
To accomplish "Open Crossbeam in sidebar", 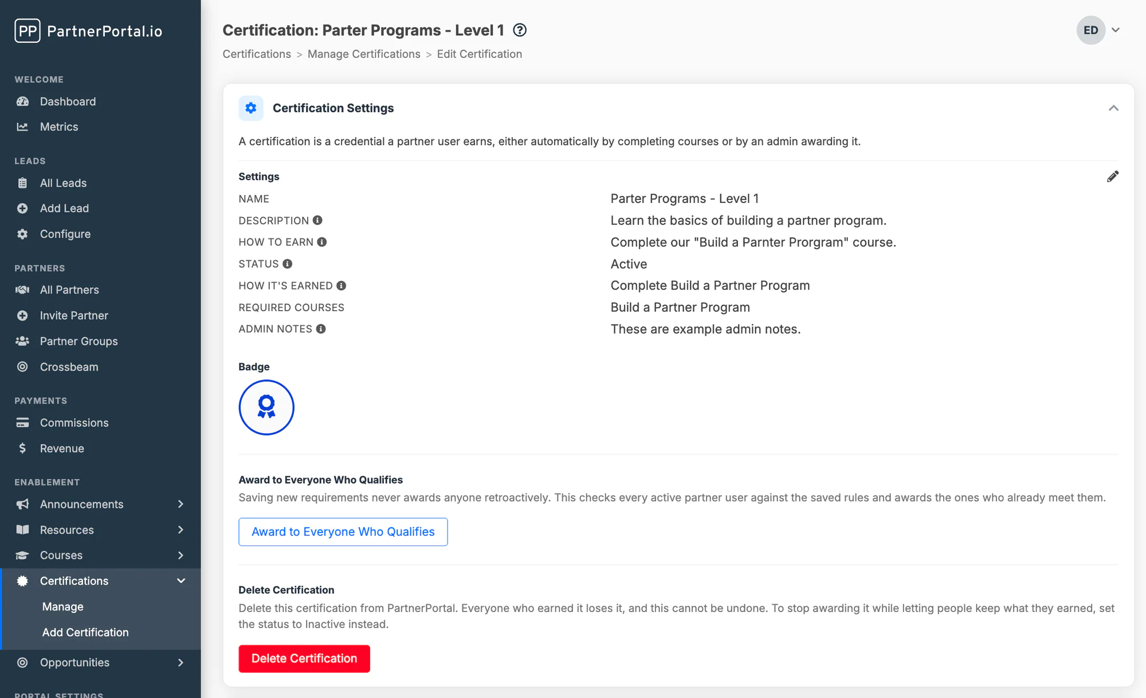I will [69, 367].
